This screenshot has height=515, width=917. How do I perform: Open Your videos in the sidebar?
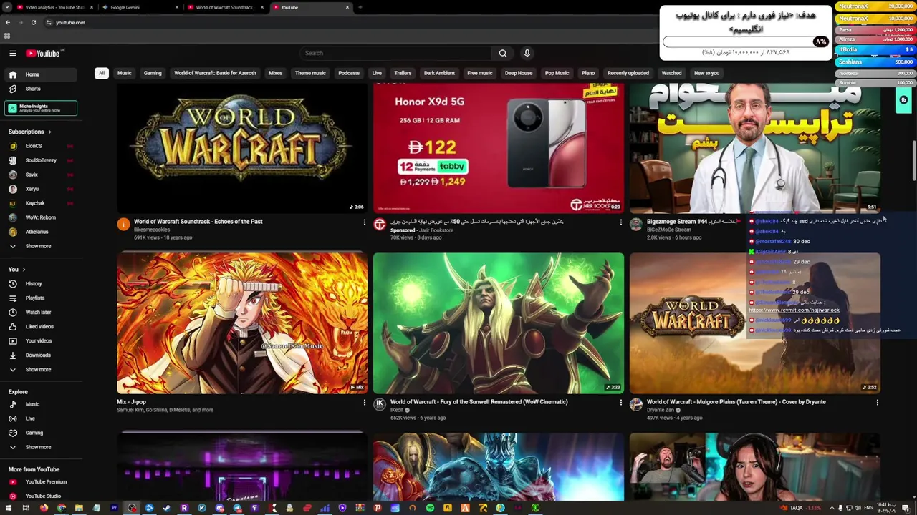[42, 341]
